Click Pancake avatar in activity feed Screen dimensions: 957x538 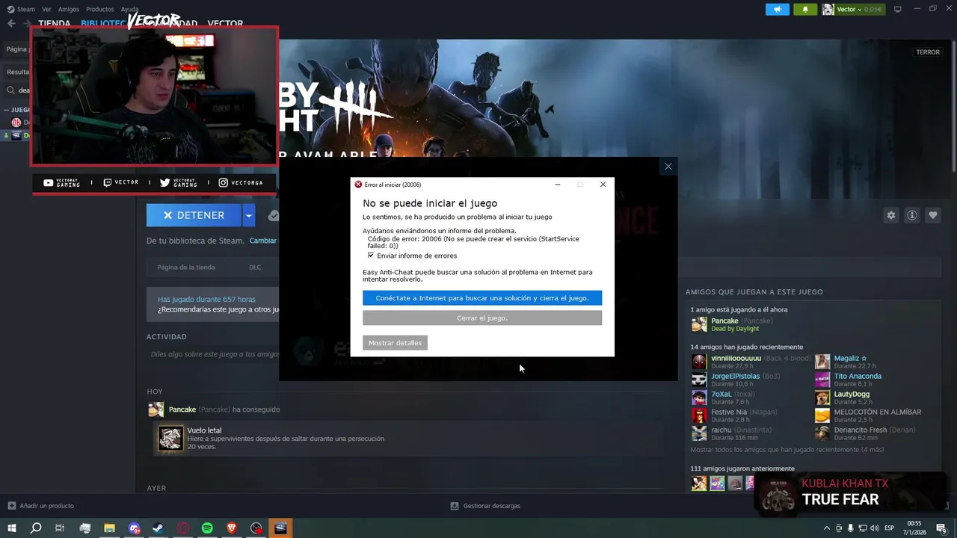click(x=156, y=409)
